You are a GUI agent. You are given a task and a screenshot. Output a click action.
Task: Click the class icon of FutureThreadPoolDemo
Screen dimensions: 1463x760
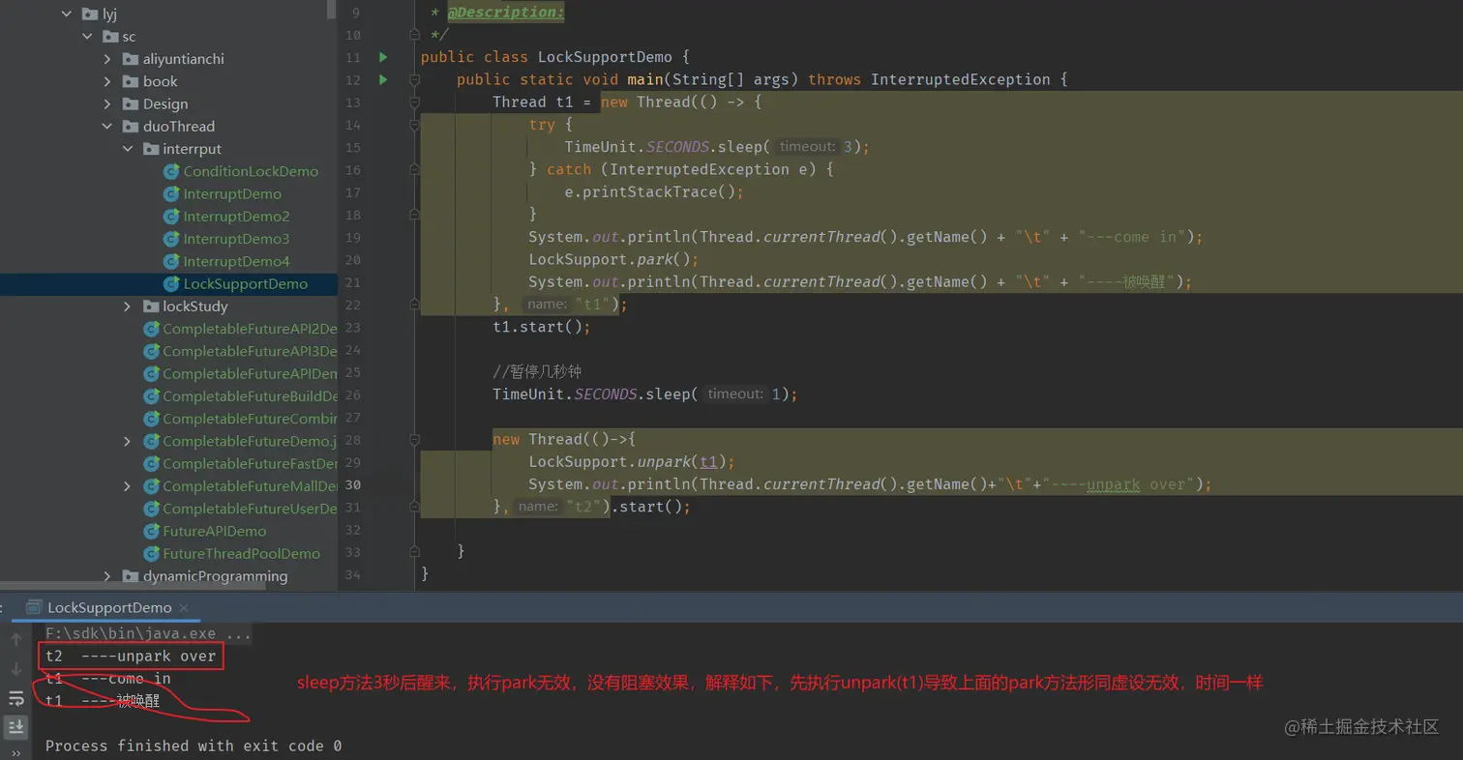[x=151, y=554]
